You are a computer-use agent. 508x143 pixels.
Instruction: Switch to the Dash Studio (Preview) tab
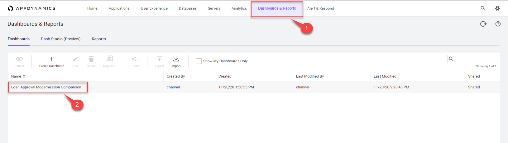pos(60,39)
